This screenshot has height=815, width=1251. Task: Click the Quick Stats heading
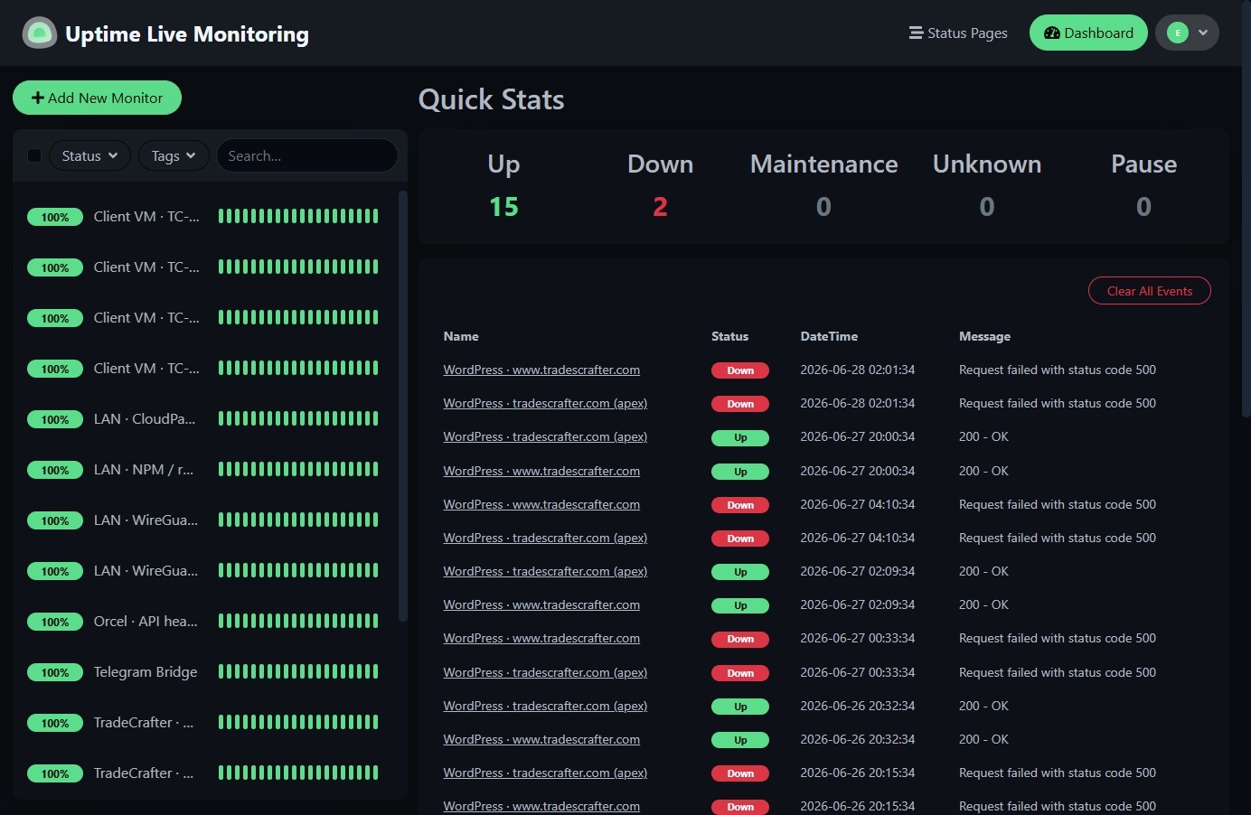tap(491, 99)
